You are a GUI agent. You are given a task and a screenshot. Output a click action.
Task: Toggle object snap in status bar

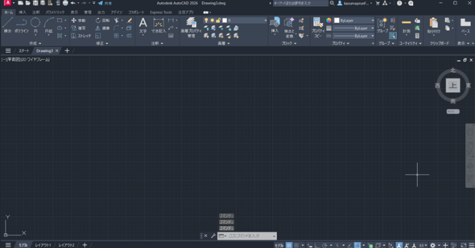[x=358, y=245]
